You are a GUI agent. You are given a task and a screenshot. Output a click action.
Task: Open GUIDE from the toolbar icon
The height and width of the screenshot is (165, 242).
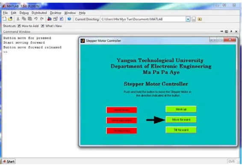56,19
